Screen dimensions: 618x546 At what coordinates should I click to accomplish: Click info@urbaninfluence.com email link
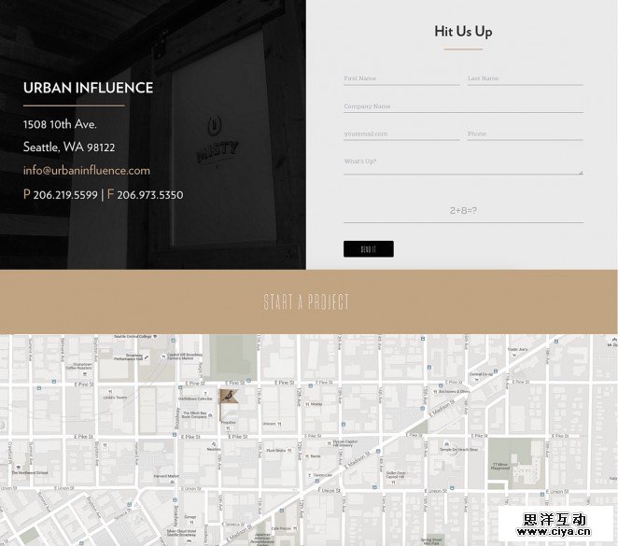point(87,171)
